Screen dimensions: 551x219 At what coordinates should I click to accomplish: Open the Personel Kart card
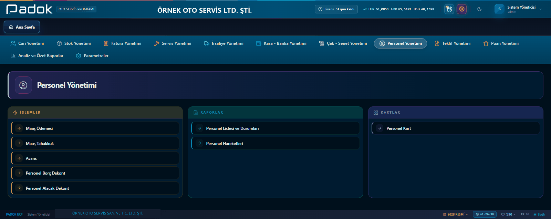click(x=456, y=128)
